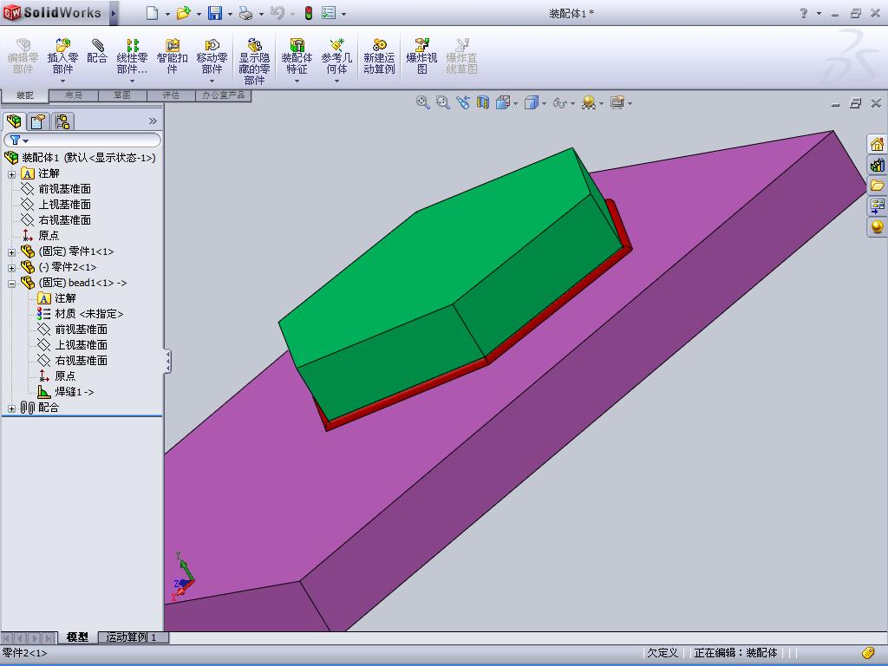This screenshot has height=666, width=888.
Task: Switch to 草图 sketch tab
Action: (x=122, y=95)
